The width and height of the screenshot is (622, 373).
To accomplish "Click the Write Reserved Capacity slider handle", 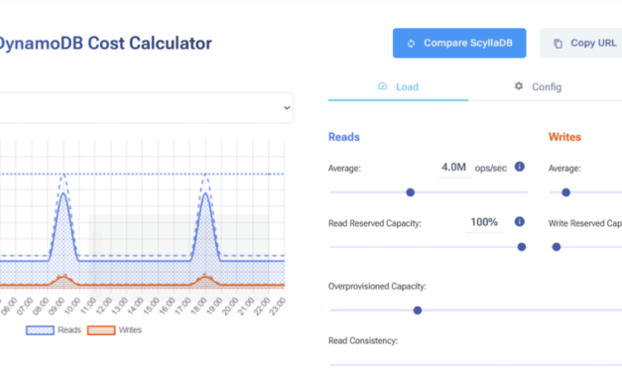I will [557, 247].
